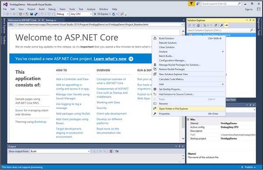Choose Configuration Manager from context menu
This screenshot has height=170, width=263.
tap(188, 60)
